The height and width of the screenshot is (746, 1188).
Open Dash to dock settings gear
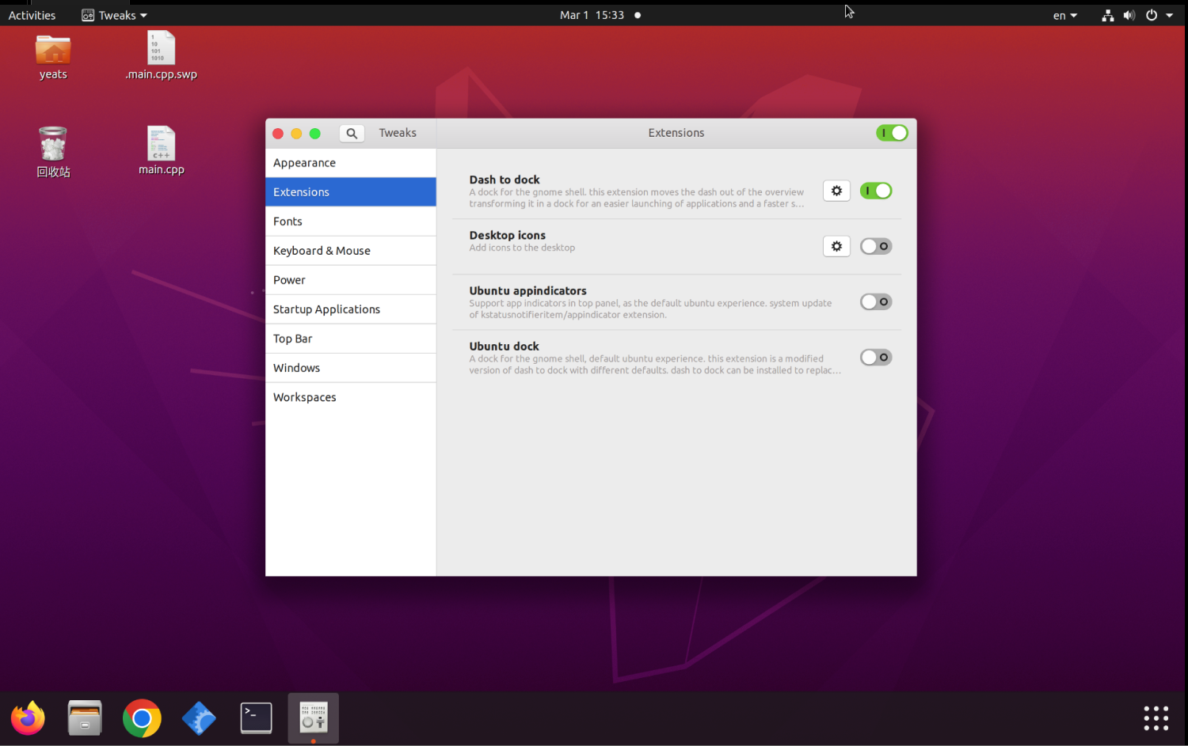(836, 190)
